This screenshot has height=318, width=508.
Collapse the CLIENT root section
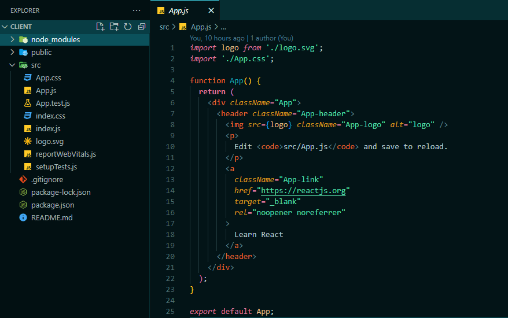(x=75, y=27)
